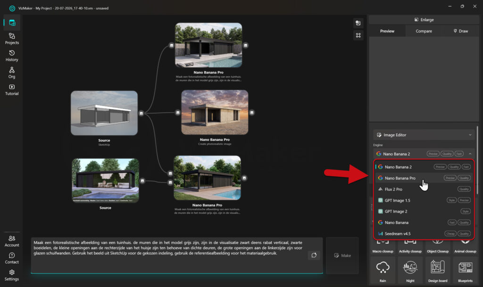
Task: Click the Make button
Action: [342, 255]
